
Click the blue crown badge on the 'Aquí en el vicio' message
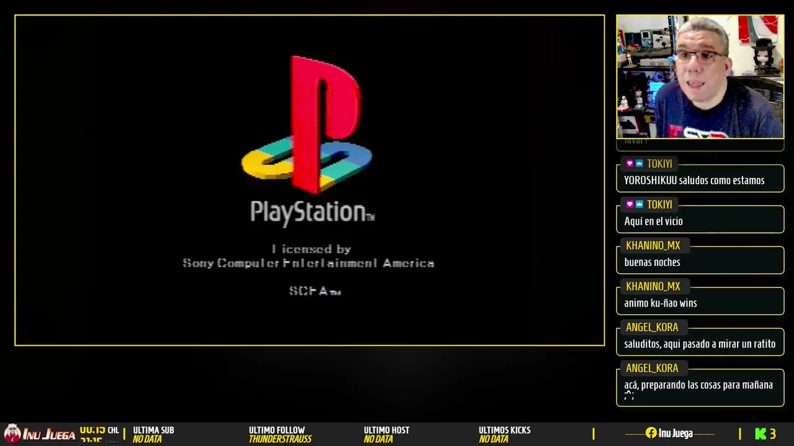(x=639, y=204)
